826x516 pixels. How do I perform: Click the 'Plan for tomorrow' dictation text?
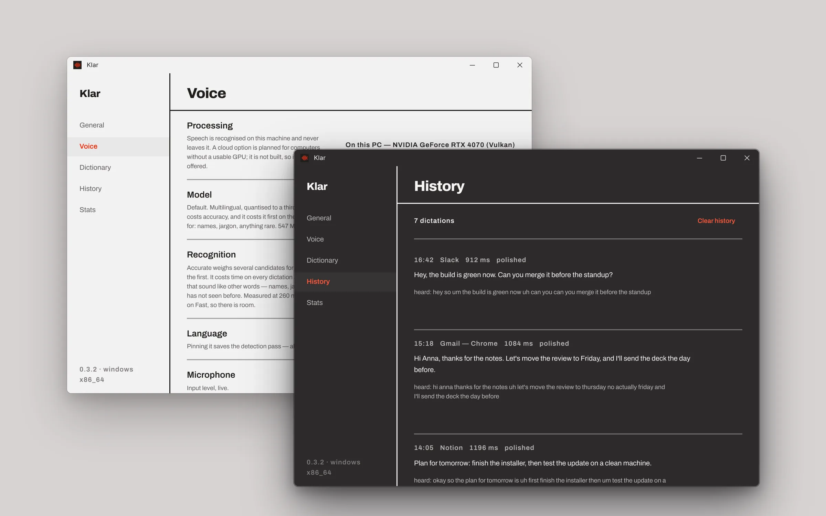(x=532, y=463)
